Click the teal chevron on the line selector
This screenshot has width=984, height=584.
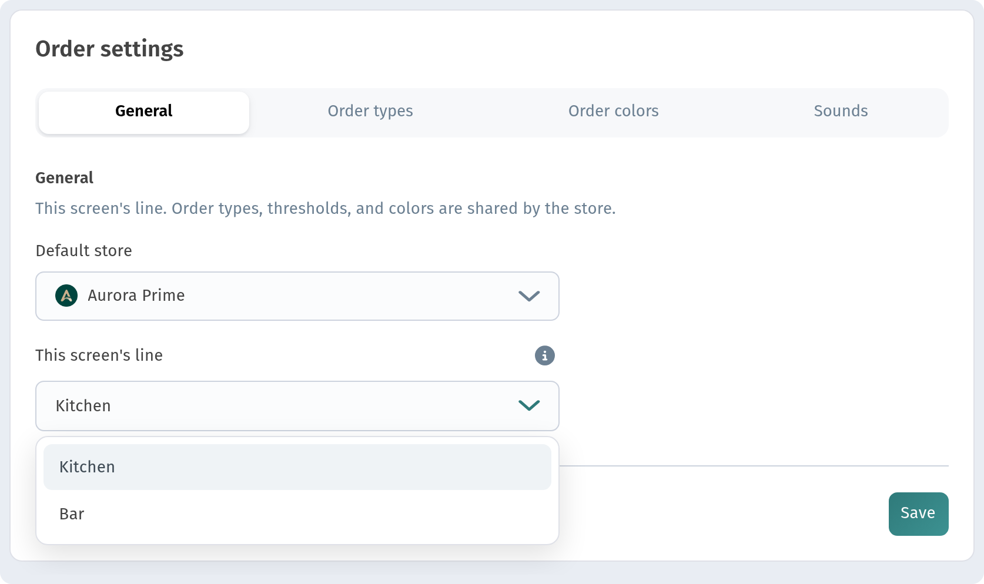(x=529, y=405)
